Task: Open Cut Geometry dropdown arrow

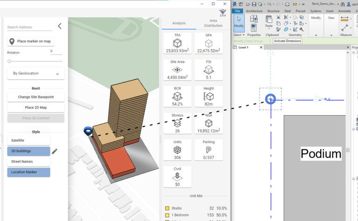Action: (x=290, y=23)
